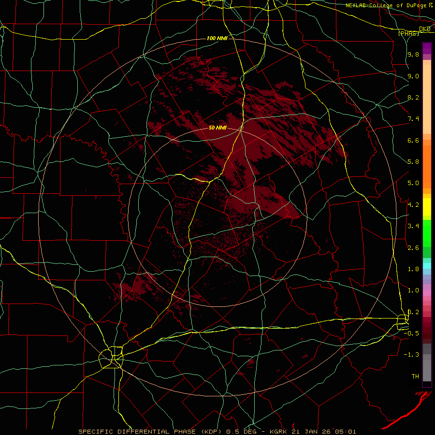The width and height of the screenshot is (435, 435).
Task: Click the 1.8 value on the color scale
Action: point(413,269)
